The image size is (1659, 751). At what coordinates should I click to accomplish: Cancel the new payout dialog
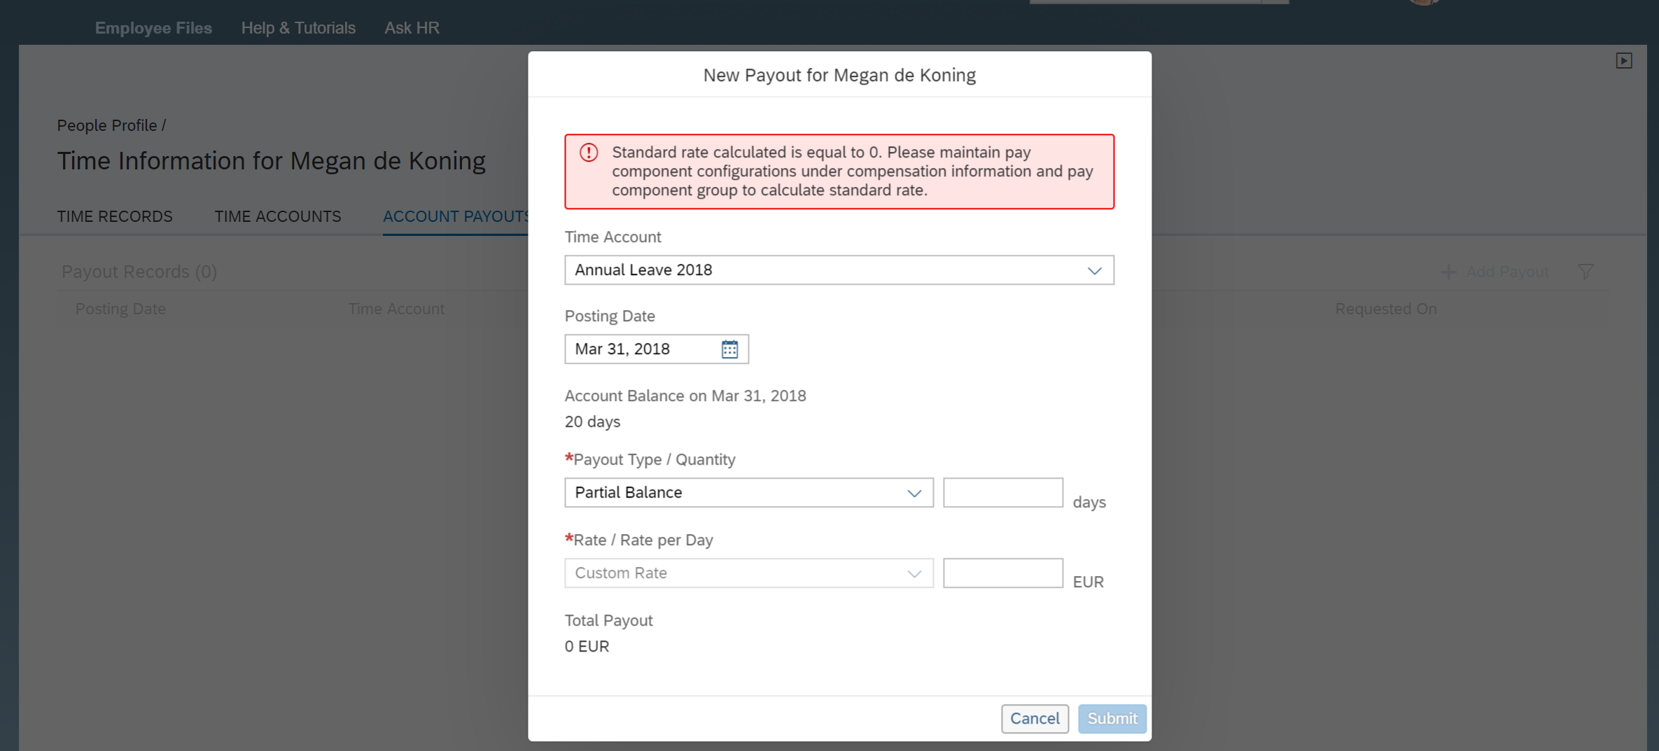(1035, 719)
